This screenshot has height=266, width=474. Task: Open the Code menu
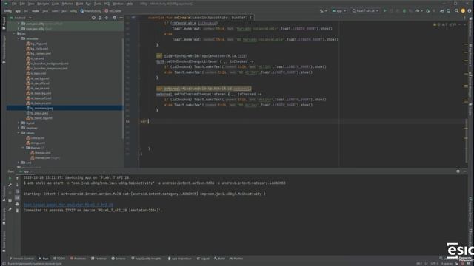pyautogui.click(x=56, y=4)
